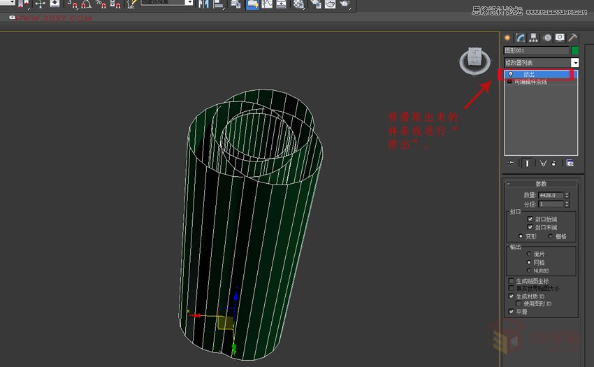Screen dimensions: 594x367
Task: Click the Align tool icon
Action: coord(219,3)
